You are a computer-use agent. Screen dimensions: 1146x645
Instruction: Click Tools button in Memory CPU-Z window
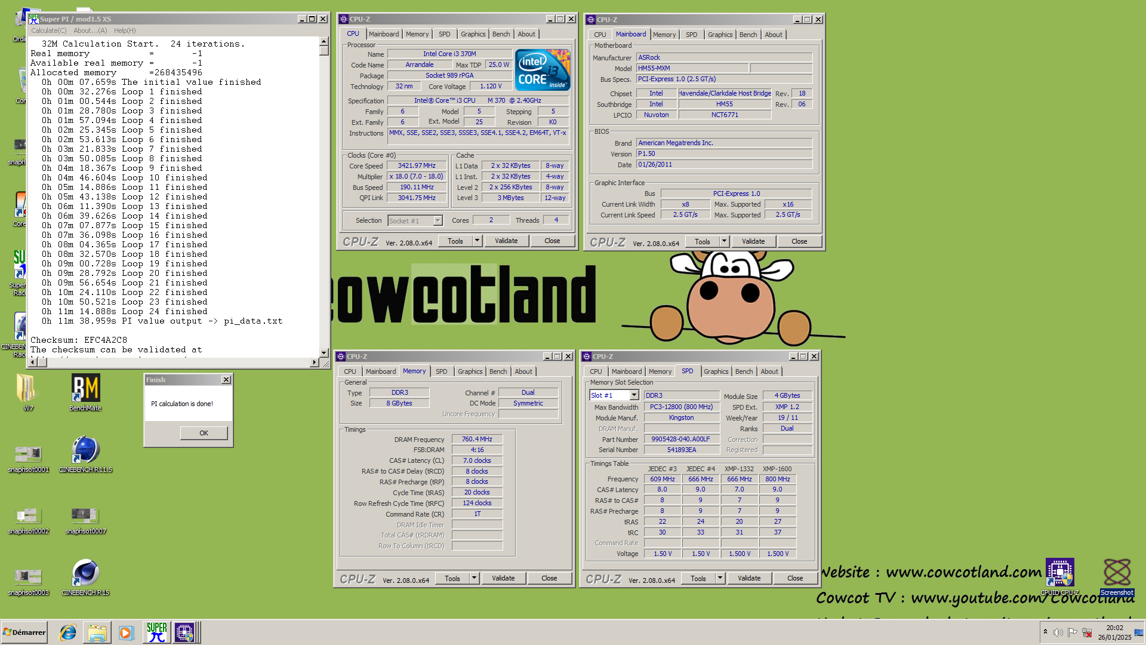[452, 578]
